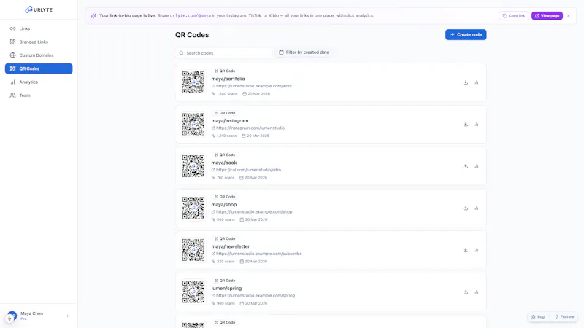Click the Feature request button

pyautogui.click(x=564, y=317)
